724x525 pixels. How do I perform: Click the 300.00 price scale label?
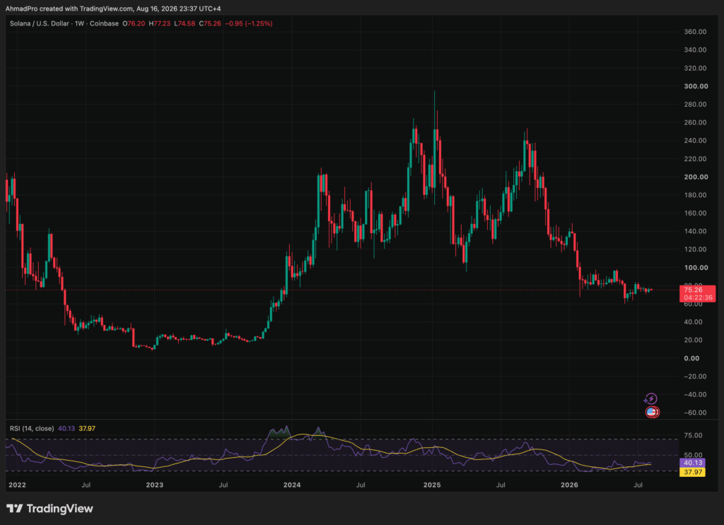click(x=696, y=86)
